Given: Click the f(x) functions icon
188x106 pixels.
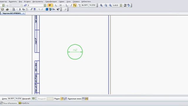Looking at the screenshot, I should point(54,9).
